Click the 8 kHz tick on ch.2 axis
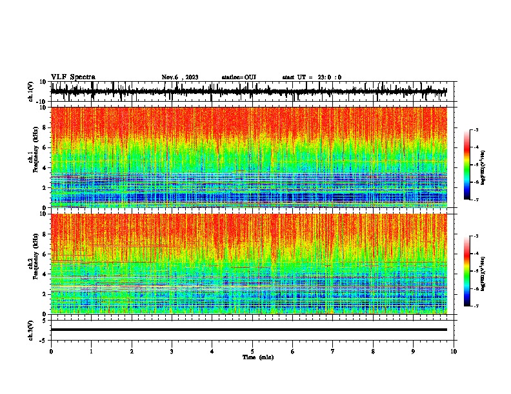 45,234
